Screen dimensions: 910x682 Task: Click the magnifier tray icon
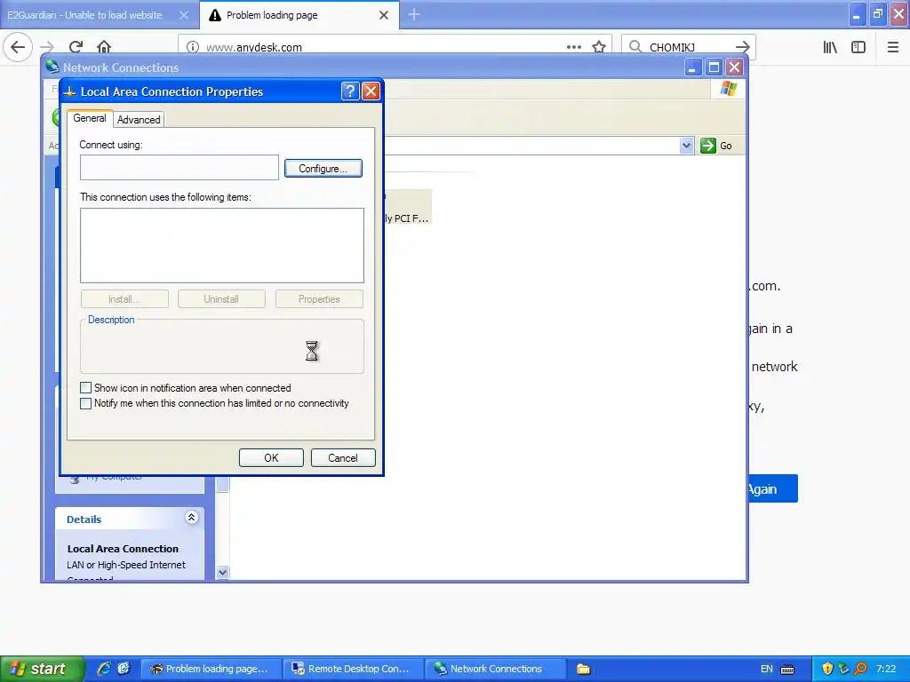coord(860,669)
